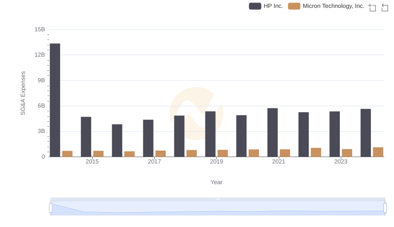Viewport: 394px width, 227px height.
Task: Click the SG&A Expenses axis title
Action: point(23,93)
